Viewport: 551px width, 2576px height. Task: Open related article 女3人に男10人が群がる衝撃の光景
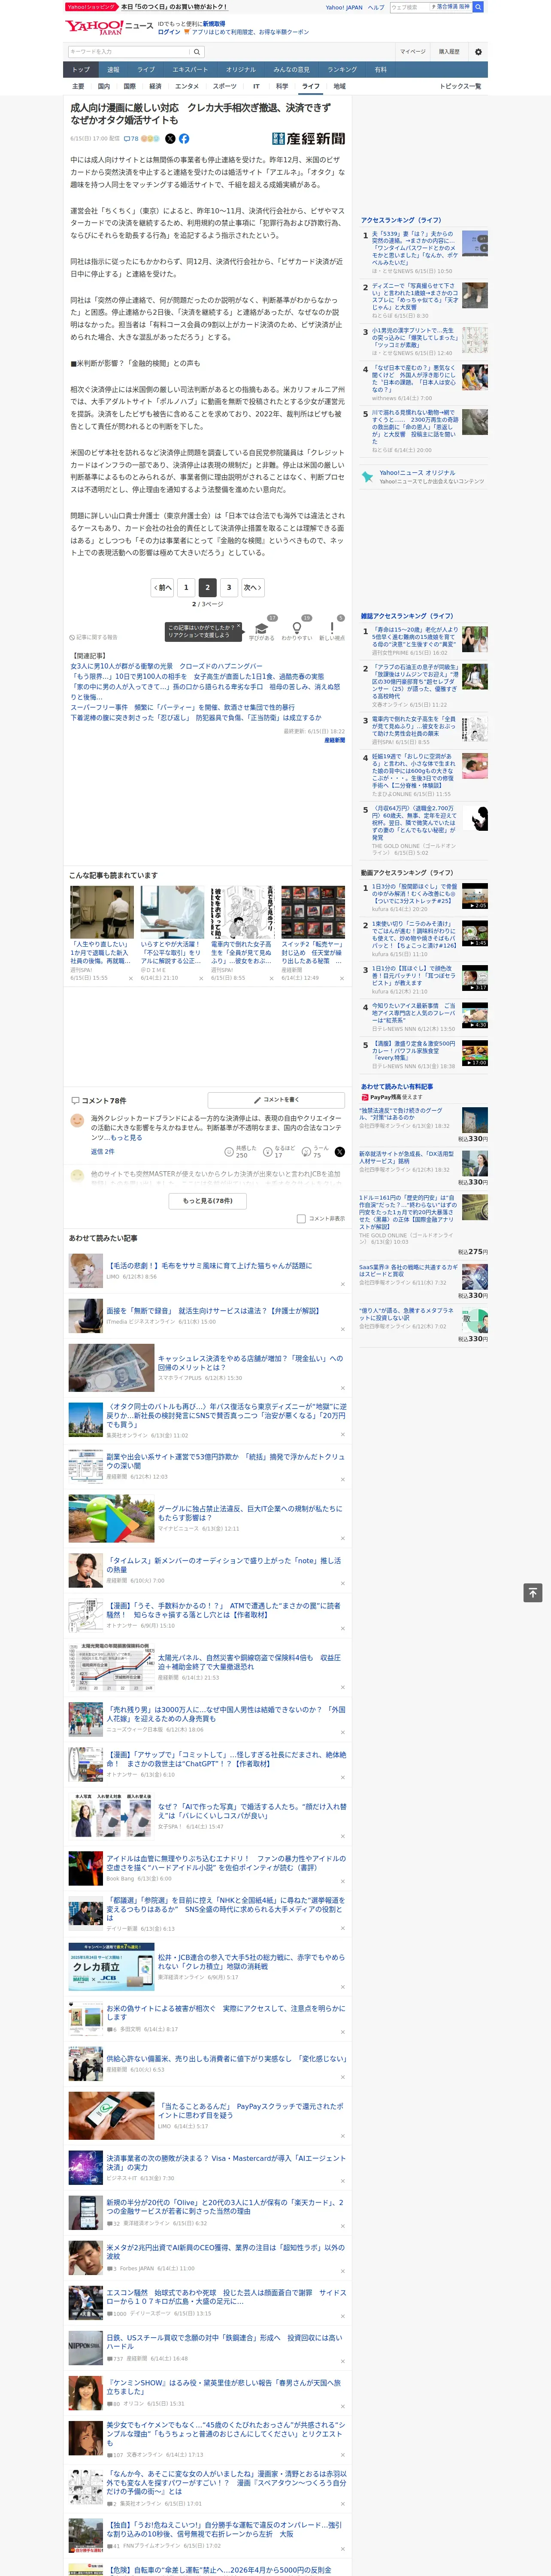[x=166, y=666]
